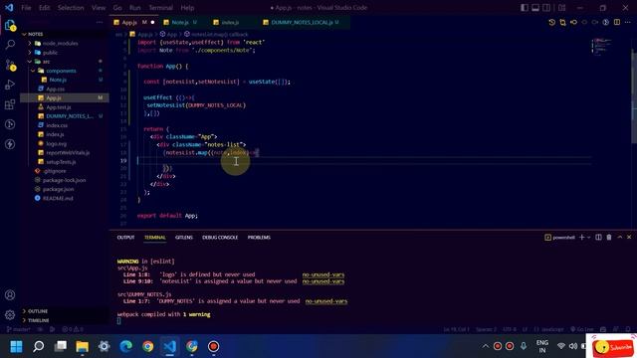Viewport: 637px width, 358px height.
Task: Open the View menu
Action: tap(99, 8)
